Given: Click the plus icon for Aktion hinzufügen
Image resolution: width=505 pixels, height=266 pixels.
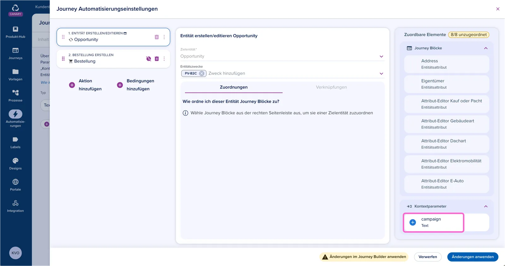Looking at the screenshot, I should [x=72, y=85].
